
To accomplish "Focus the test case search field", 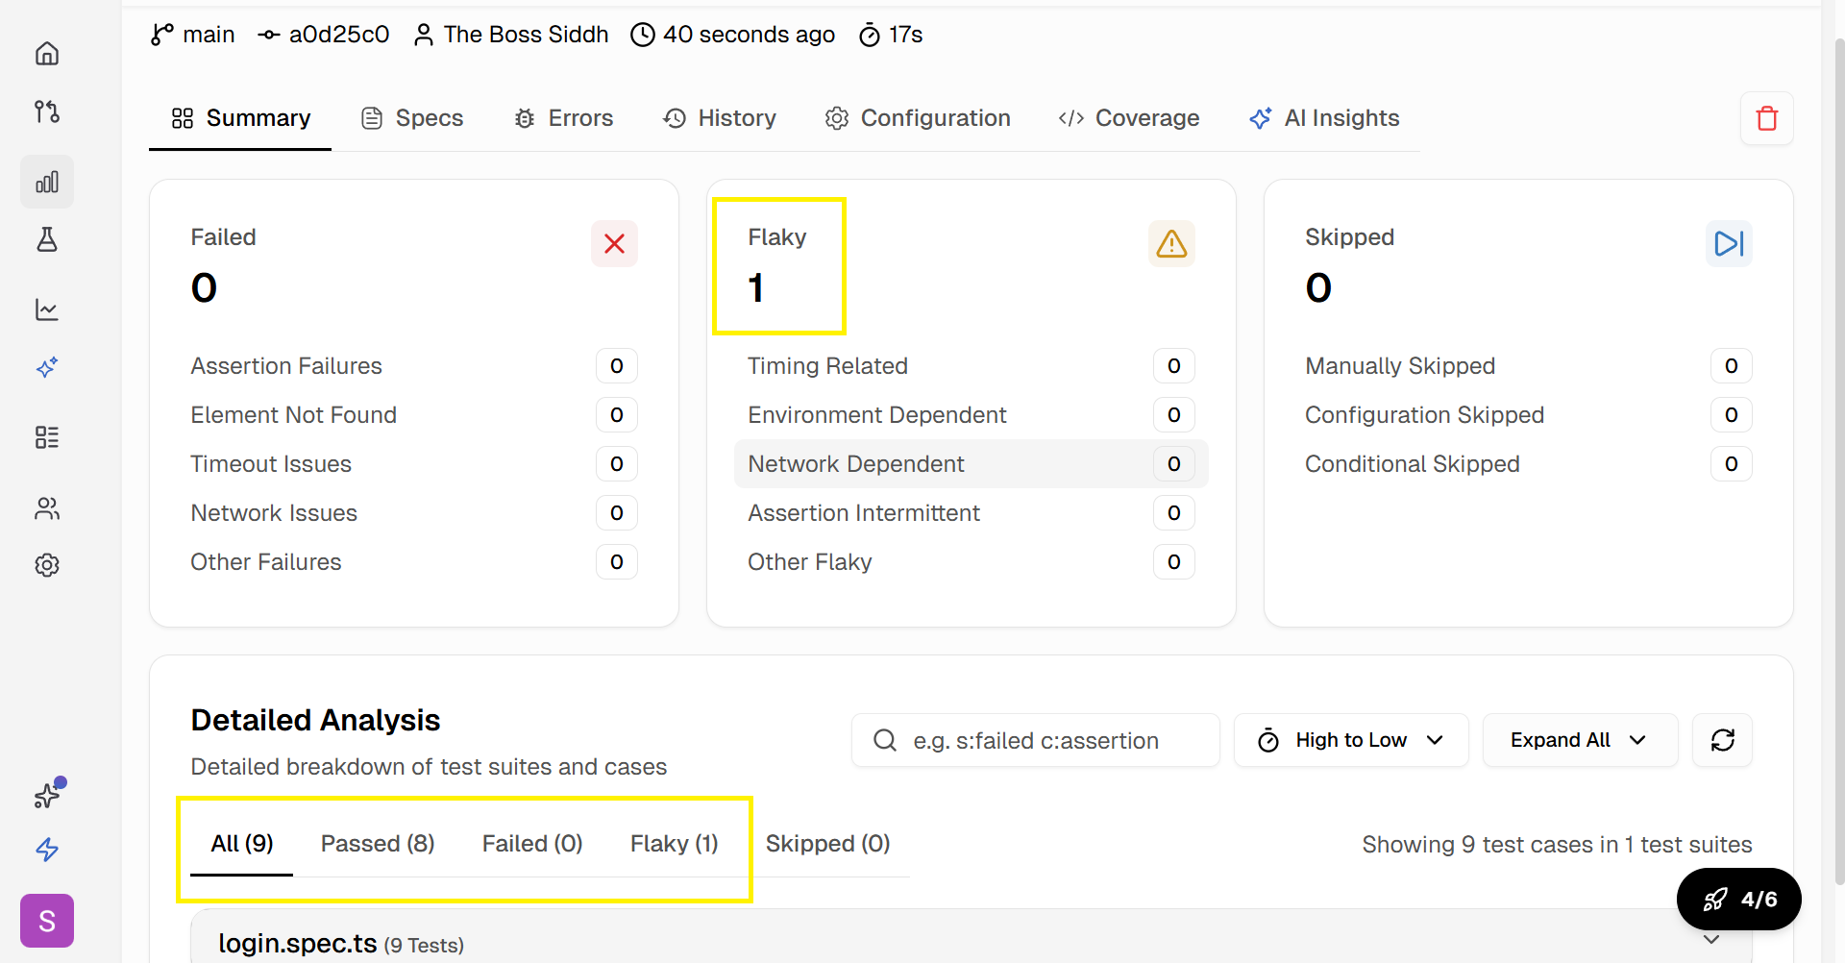I will pos(1036,740).
